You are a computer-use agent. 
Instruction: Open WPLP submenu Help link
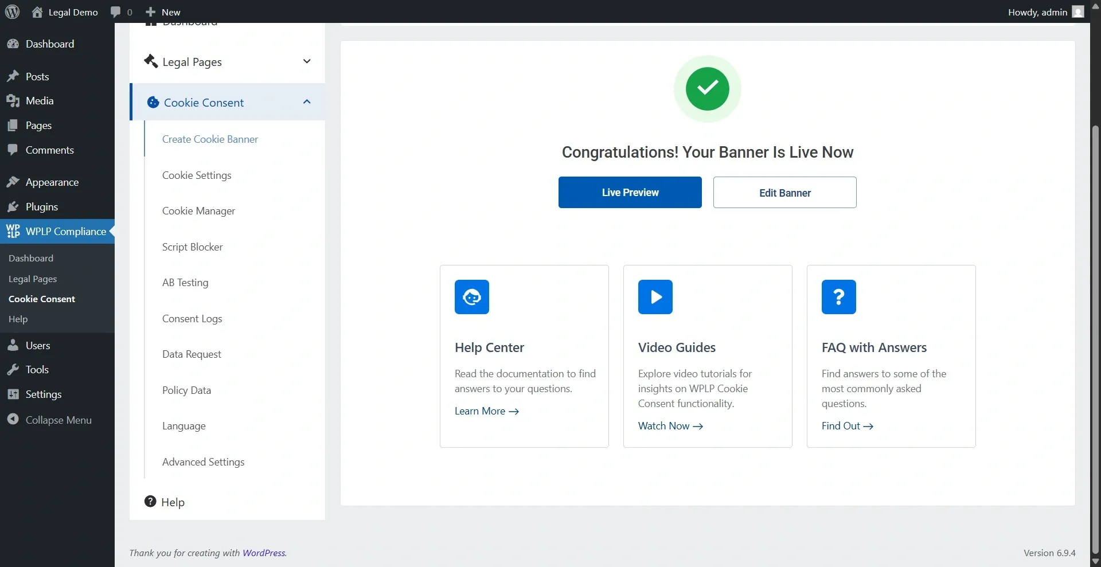point(18,319)
